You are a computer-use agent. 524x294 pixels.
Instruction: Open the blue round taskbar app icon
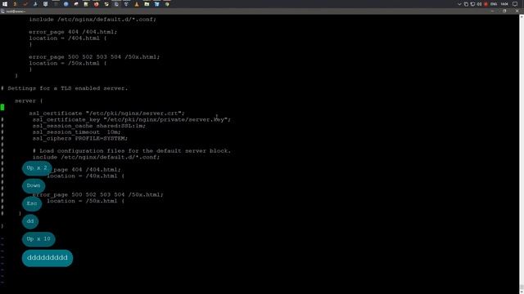65,4
